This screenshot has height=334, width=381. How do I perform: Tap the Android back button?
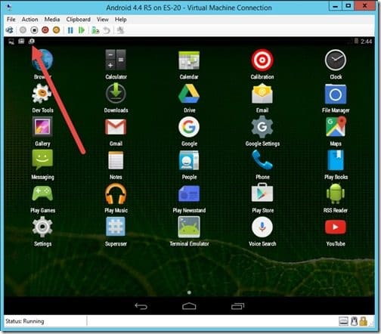[x=141, y=306]
